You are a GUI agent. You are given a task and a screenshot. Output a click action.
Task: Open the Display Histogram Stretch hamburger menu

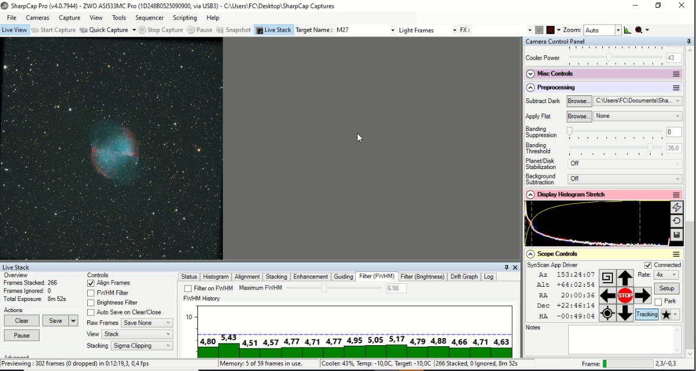click(x=676, y=194)
